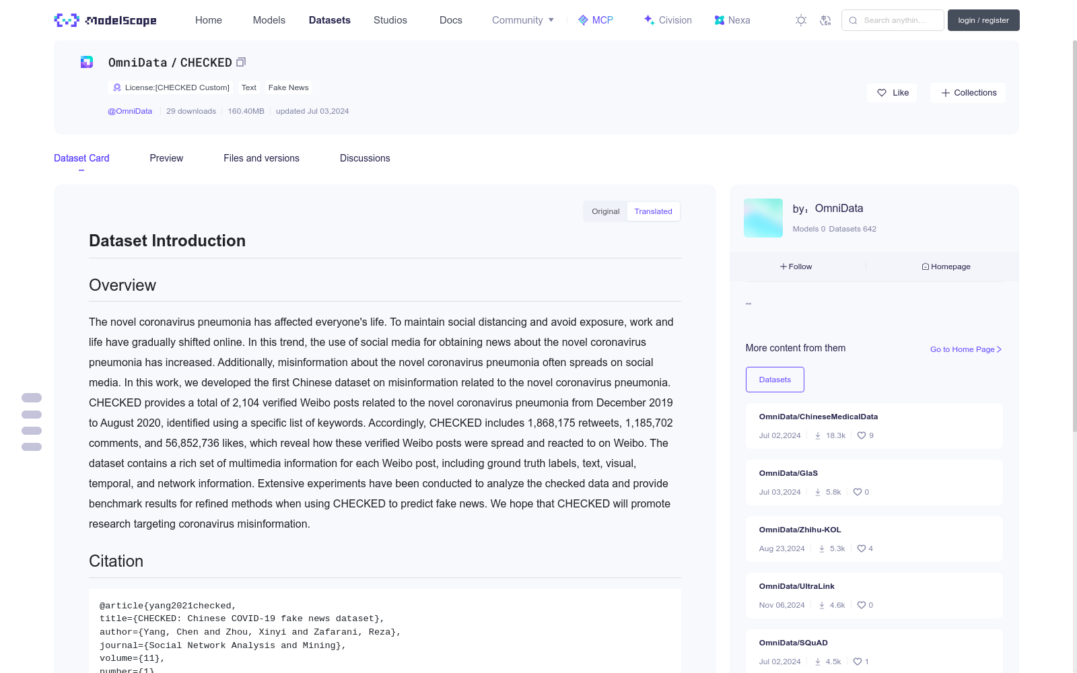
Task: Open the OmniData/ChineseMedicalData dataset link
Action: [819, 417]
